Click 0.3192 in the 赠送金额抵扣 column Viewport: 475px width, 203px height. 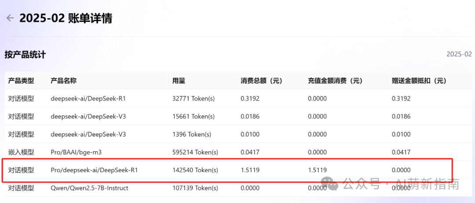coord(401,98)
